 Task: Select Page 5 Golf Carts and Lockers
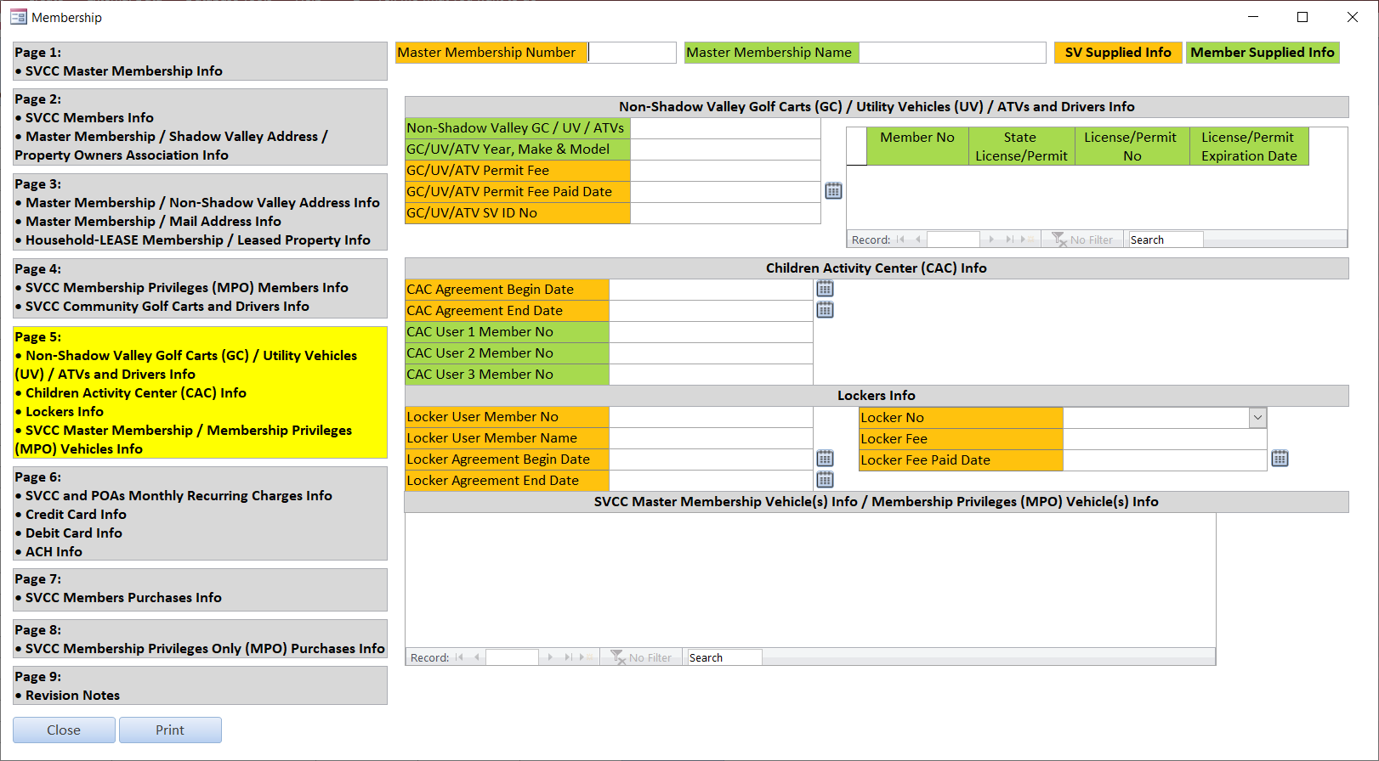click(200, 392)
